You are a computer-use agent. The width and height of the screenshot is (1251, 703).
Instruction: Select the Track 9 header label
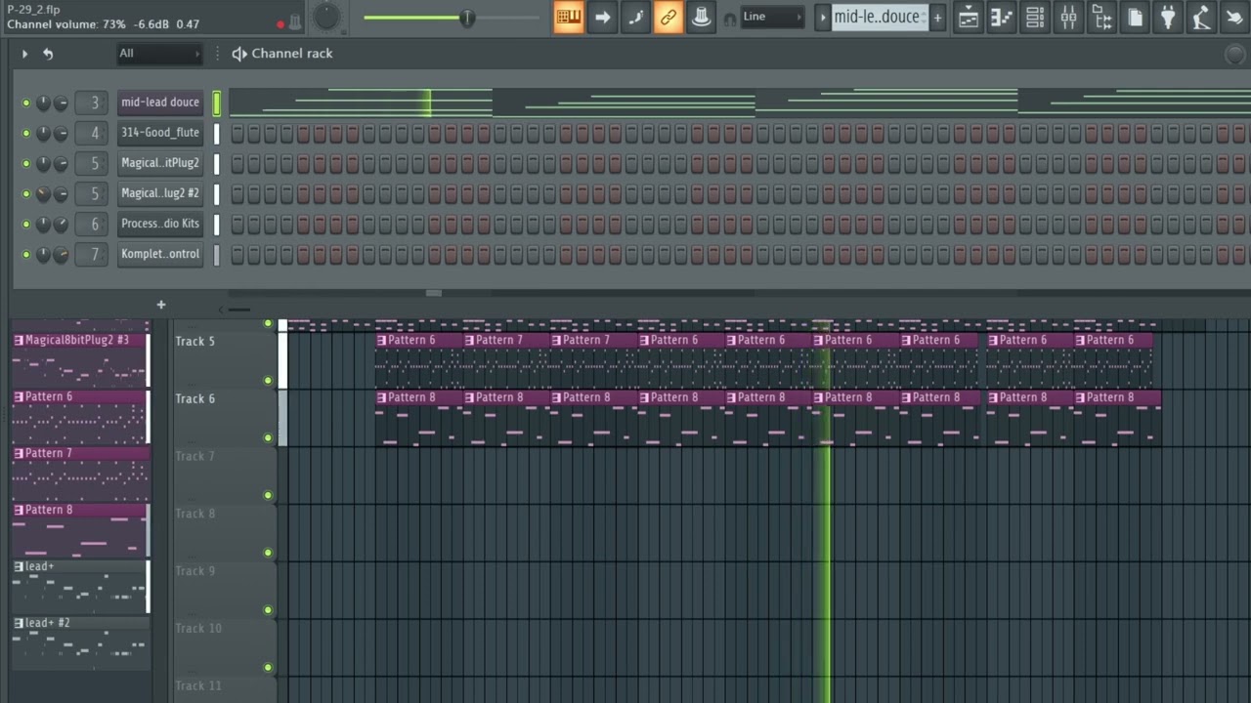point(195,572)
